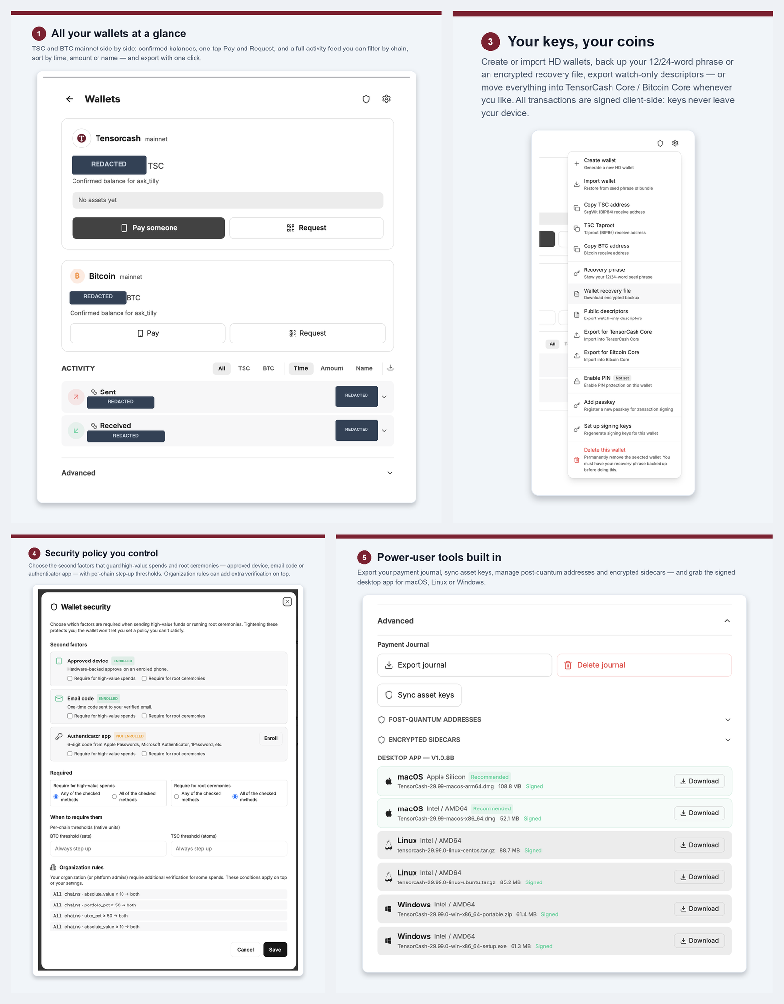Expand the Received transaction chevron

tap(384, 431)
